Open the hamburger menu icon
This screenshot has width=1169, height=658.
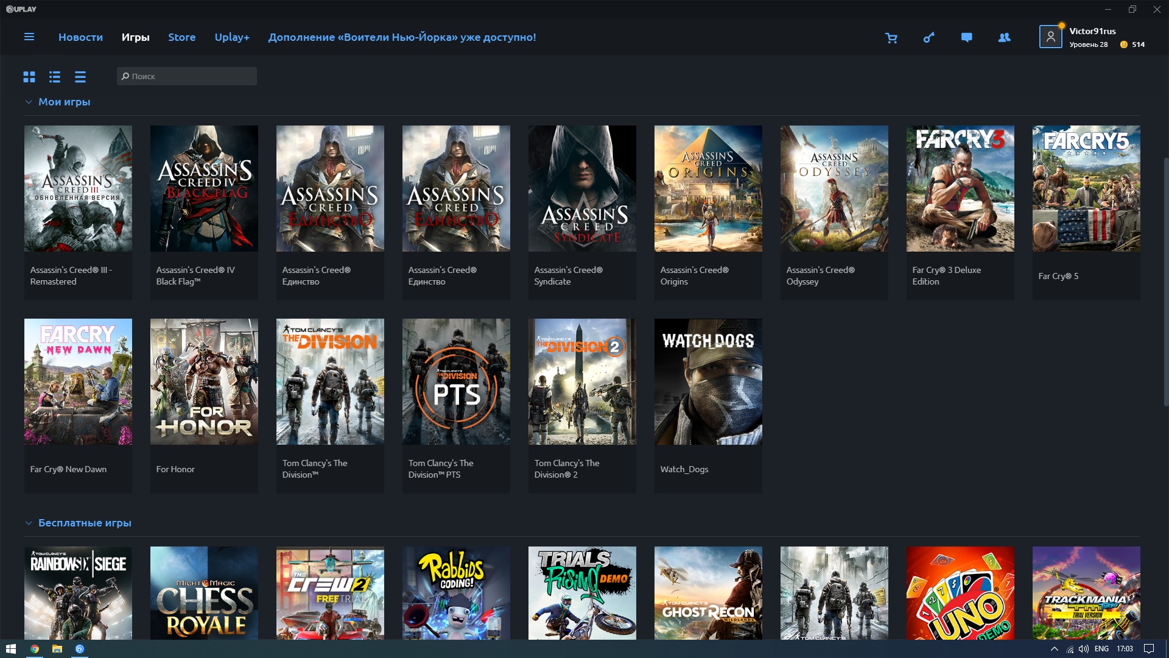(x=29, y=37)
